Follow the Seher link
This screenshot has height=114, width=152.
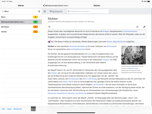[x=65, y=82]
